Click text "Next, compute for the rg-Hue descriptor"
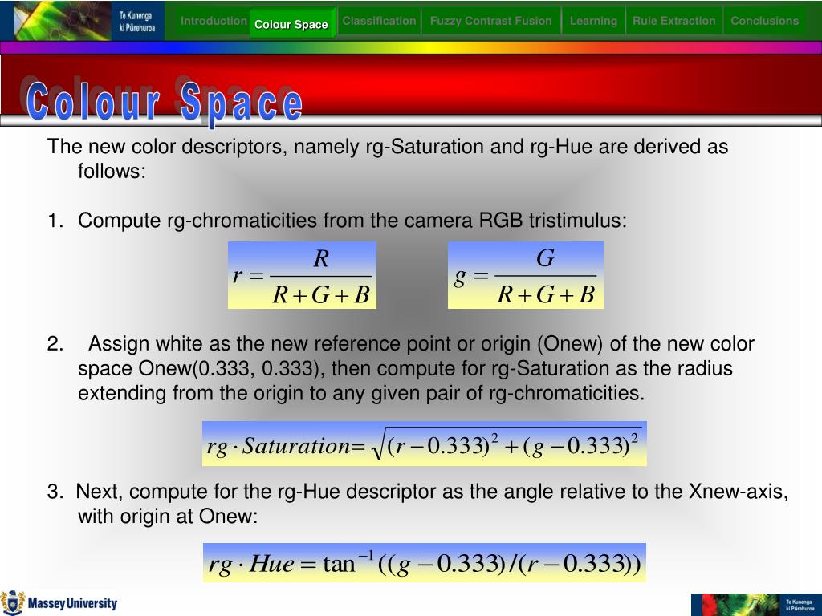Viewport: 822px width, 616px height. tap(256, 492)
